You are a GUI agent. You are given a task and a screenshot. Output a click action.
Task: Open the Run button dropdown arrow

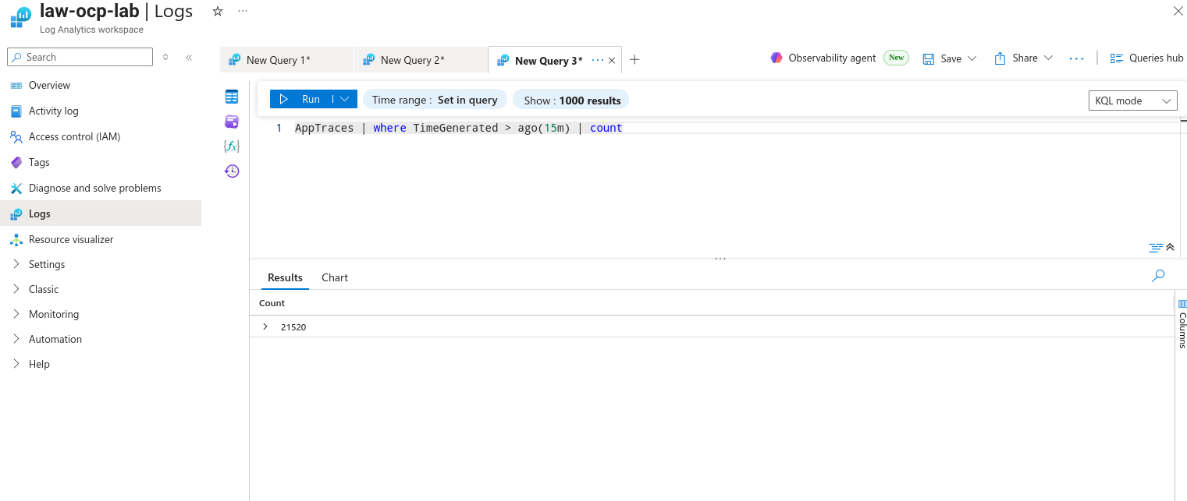point(345,99)
